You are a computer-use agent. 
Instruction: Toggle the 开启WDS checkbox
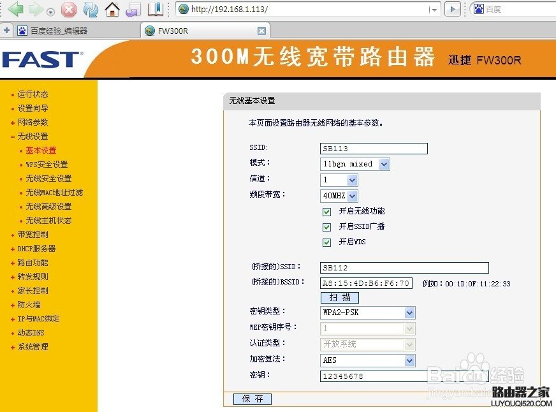coord(326,242)
